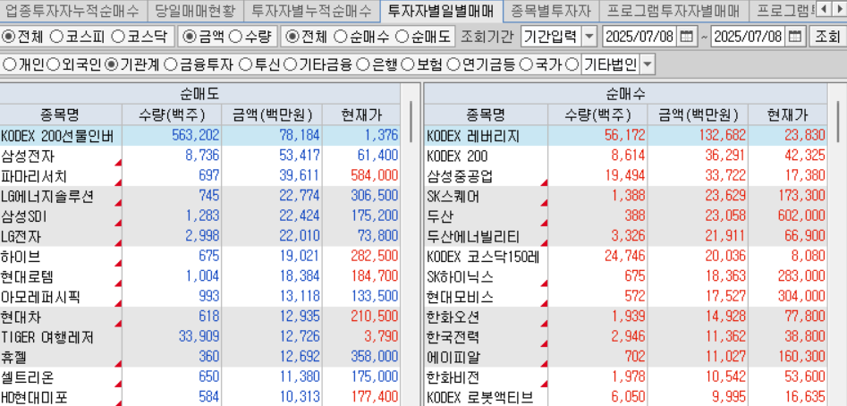Select LG에너지솔루션 row
Screen dimensions: 847x406
pos(199,197)
